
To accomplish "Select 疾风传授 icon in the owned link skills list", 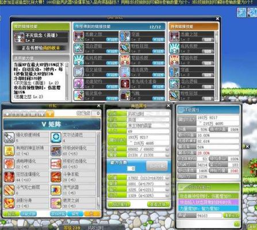I will click(x=174, y=48).
